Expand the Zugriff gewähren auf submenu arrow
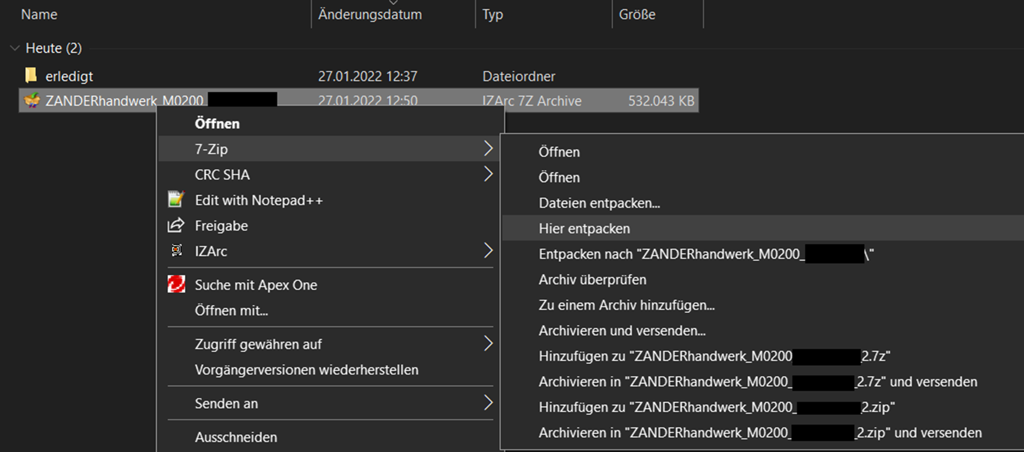The height and width of the screenshot is (452, 1024). (x=488, y=344)
